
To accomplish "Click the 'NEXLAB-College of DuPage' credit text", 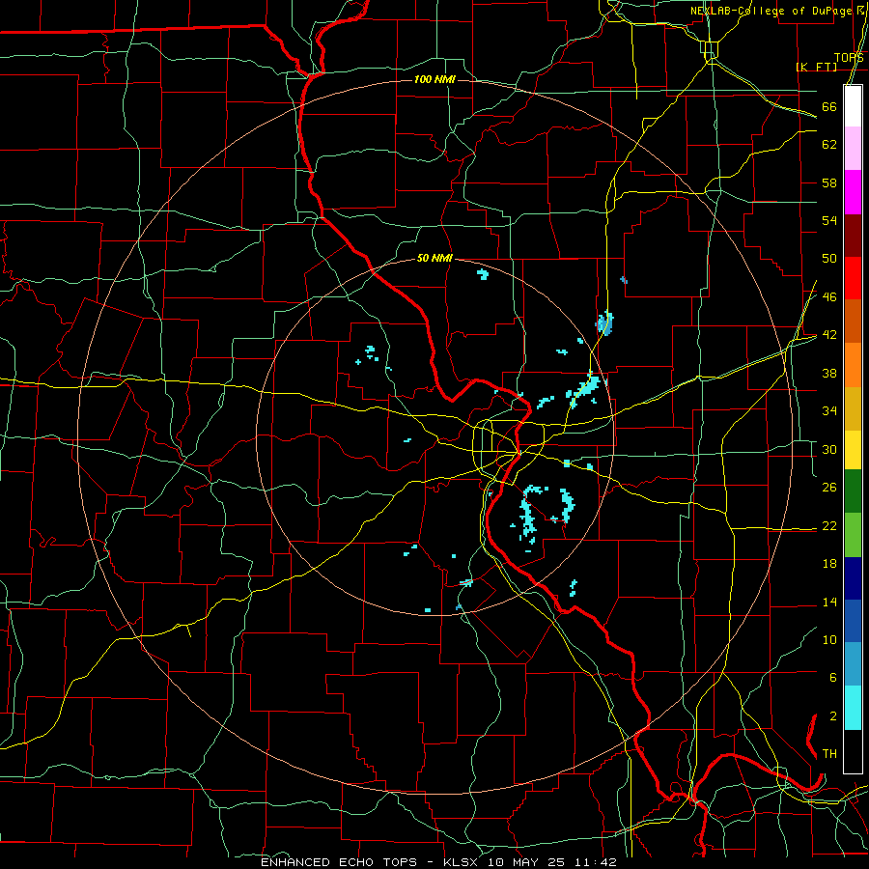I will (771, 11).
